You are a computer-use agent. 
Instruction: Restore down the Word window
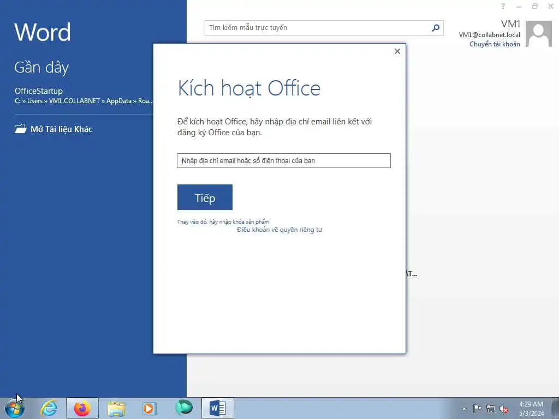(535, 6)
